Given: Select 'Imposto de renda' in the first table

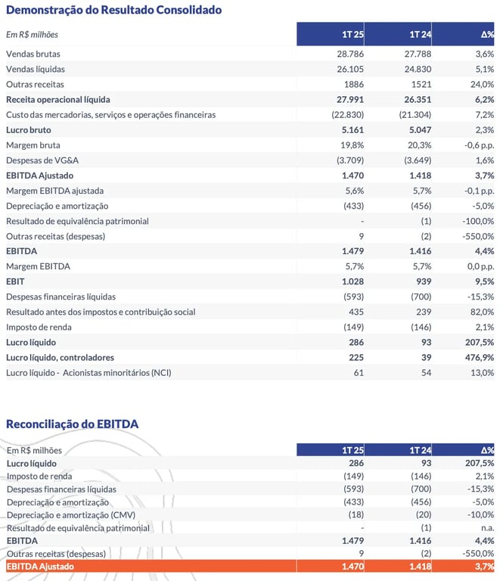Looking at the screenshot, I should click(x=39, y=327).
